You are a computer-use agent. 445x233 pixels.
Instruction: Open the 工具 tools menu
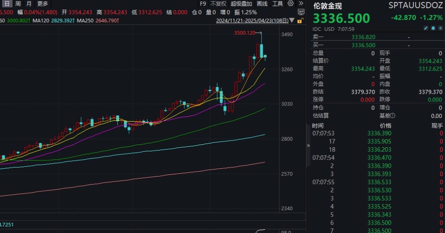click(278, 4)
